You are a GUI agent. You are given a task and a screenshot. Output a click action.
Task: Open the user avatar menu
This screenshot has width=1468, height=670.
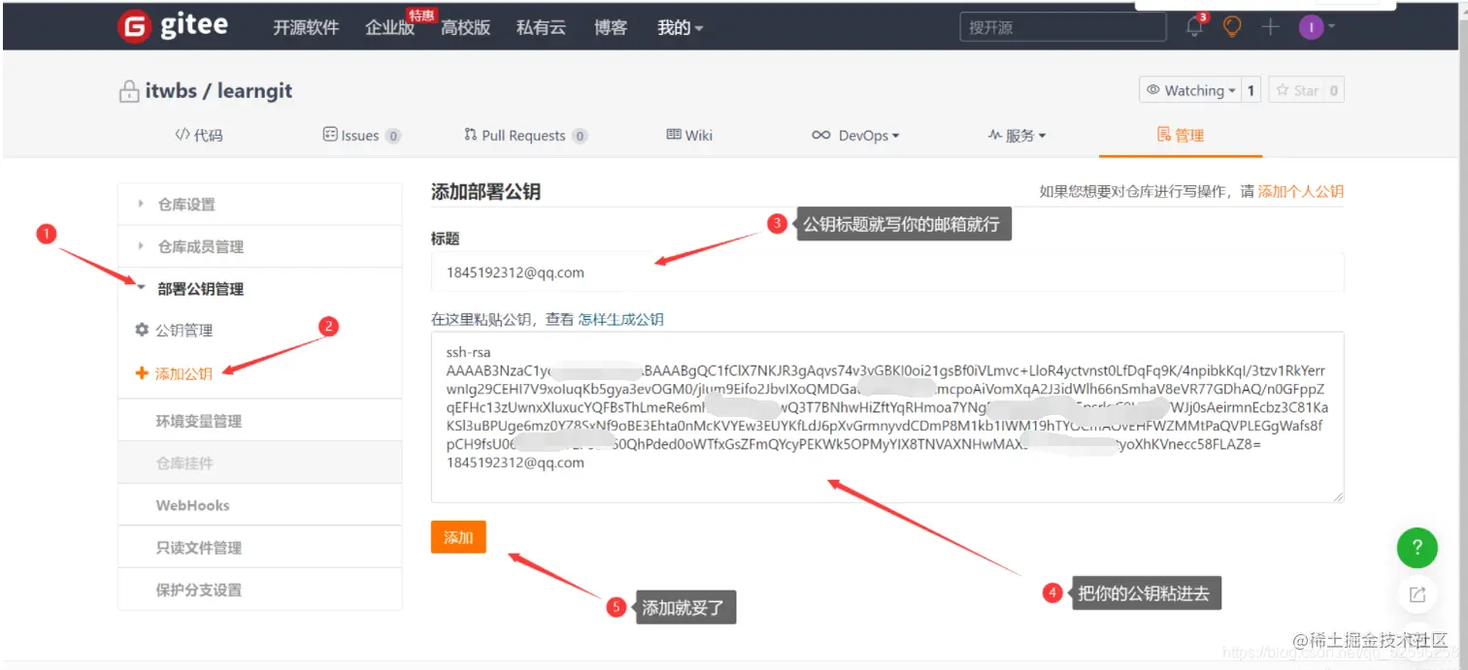pyautogui.click(x=1311, y=27)
